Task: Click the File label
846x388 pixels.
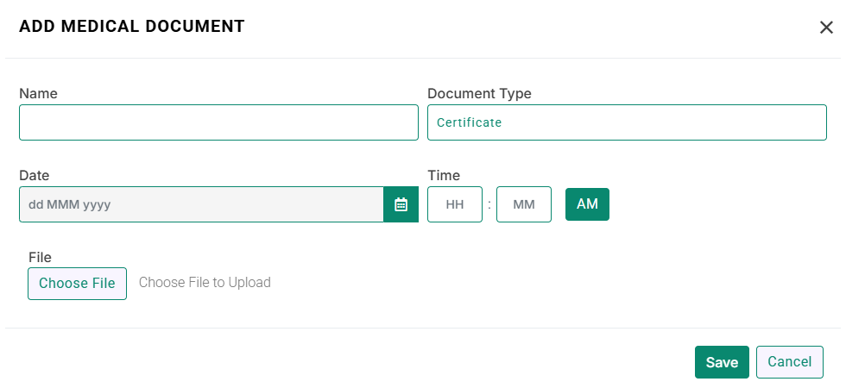Action: point(40,258)
